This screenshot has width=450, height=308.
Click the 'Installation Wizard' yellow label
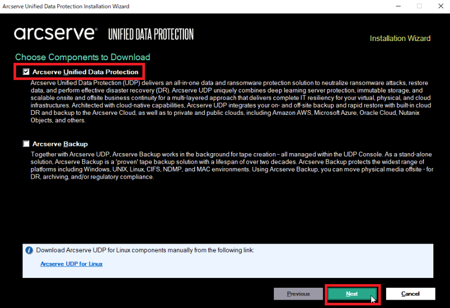pyautogui.click(x=400, y=38)
